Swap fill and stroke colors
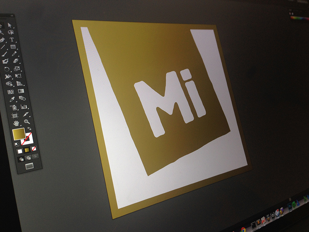This screenshot has height=232, width=309. click(29, 128)
